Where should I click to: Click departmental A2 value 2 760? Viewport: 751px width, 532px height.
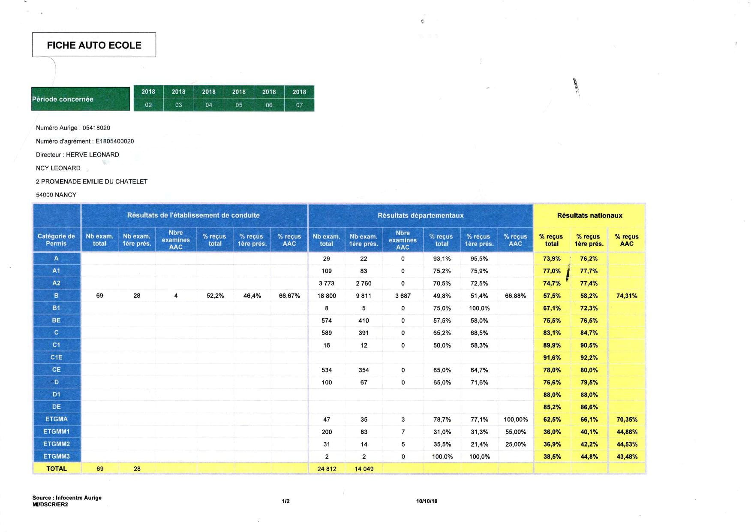click(363, 283)
